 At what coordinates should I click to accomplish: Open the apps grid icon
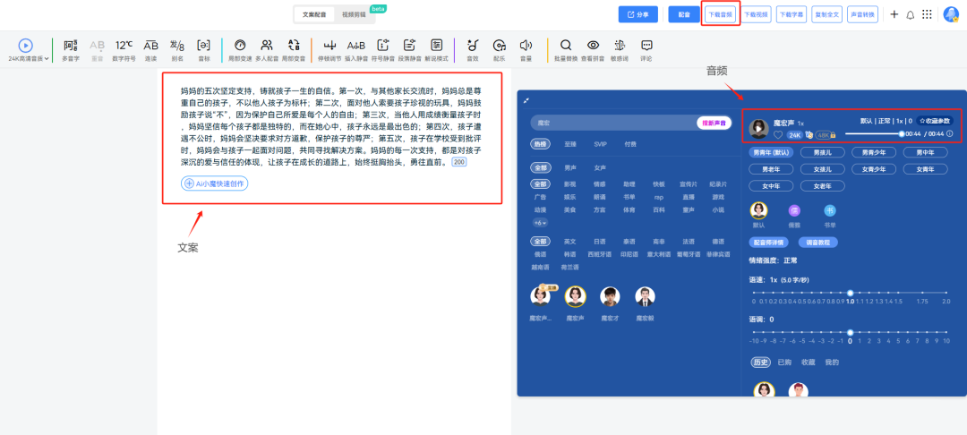927,14
